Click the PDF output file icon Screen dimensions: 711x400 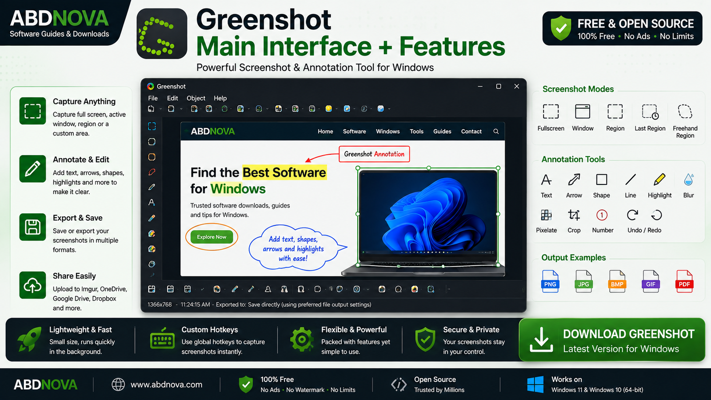coord(684,281)
